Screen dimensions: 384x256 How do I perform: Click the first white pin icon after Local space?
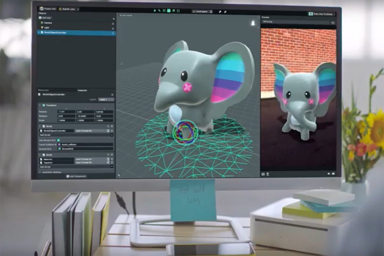tap(220, 12)
